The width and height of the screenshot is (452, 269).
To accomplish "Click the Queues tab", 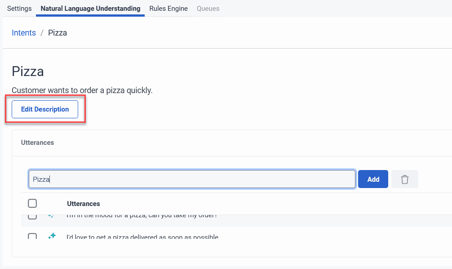I will [208, 9].
